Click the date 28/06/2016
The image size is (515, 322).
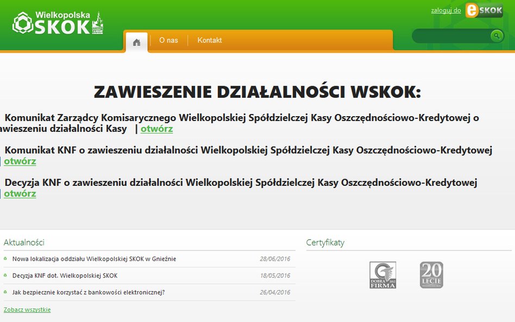(275, 259)
